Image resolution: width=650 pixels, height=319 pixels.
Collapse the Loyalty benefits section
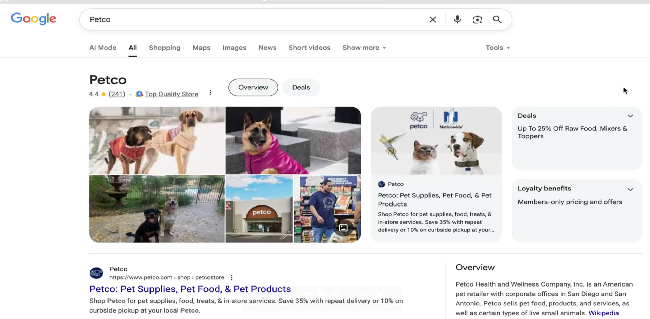631,189
